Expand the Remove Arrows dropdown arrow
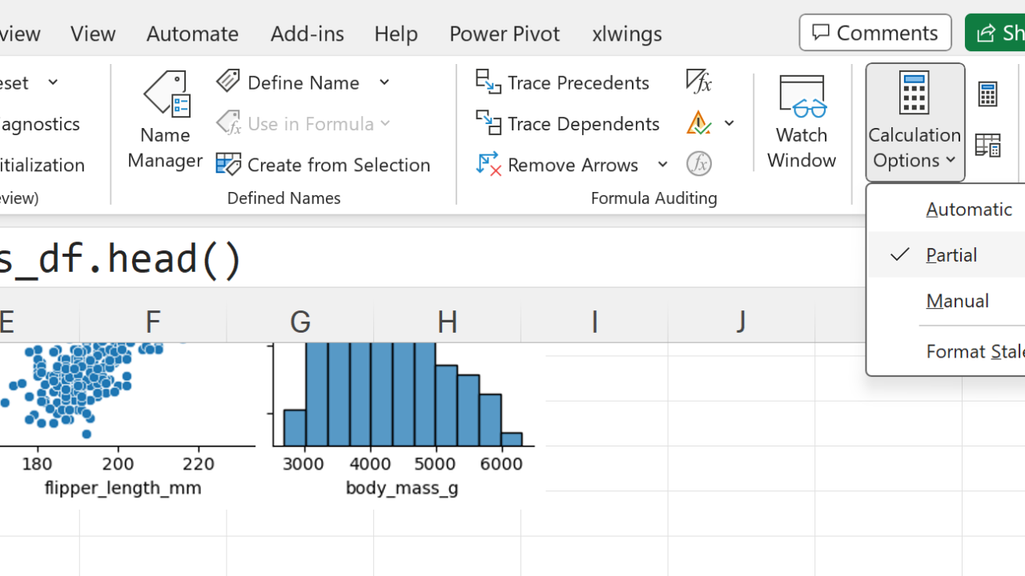The height and width of the screenshot is (576, 1025). (663, 165)
